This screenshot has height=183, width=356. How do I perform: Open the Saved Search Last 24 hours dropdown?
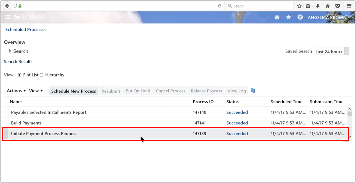coord(346,51)
